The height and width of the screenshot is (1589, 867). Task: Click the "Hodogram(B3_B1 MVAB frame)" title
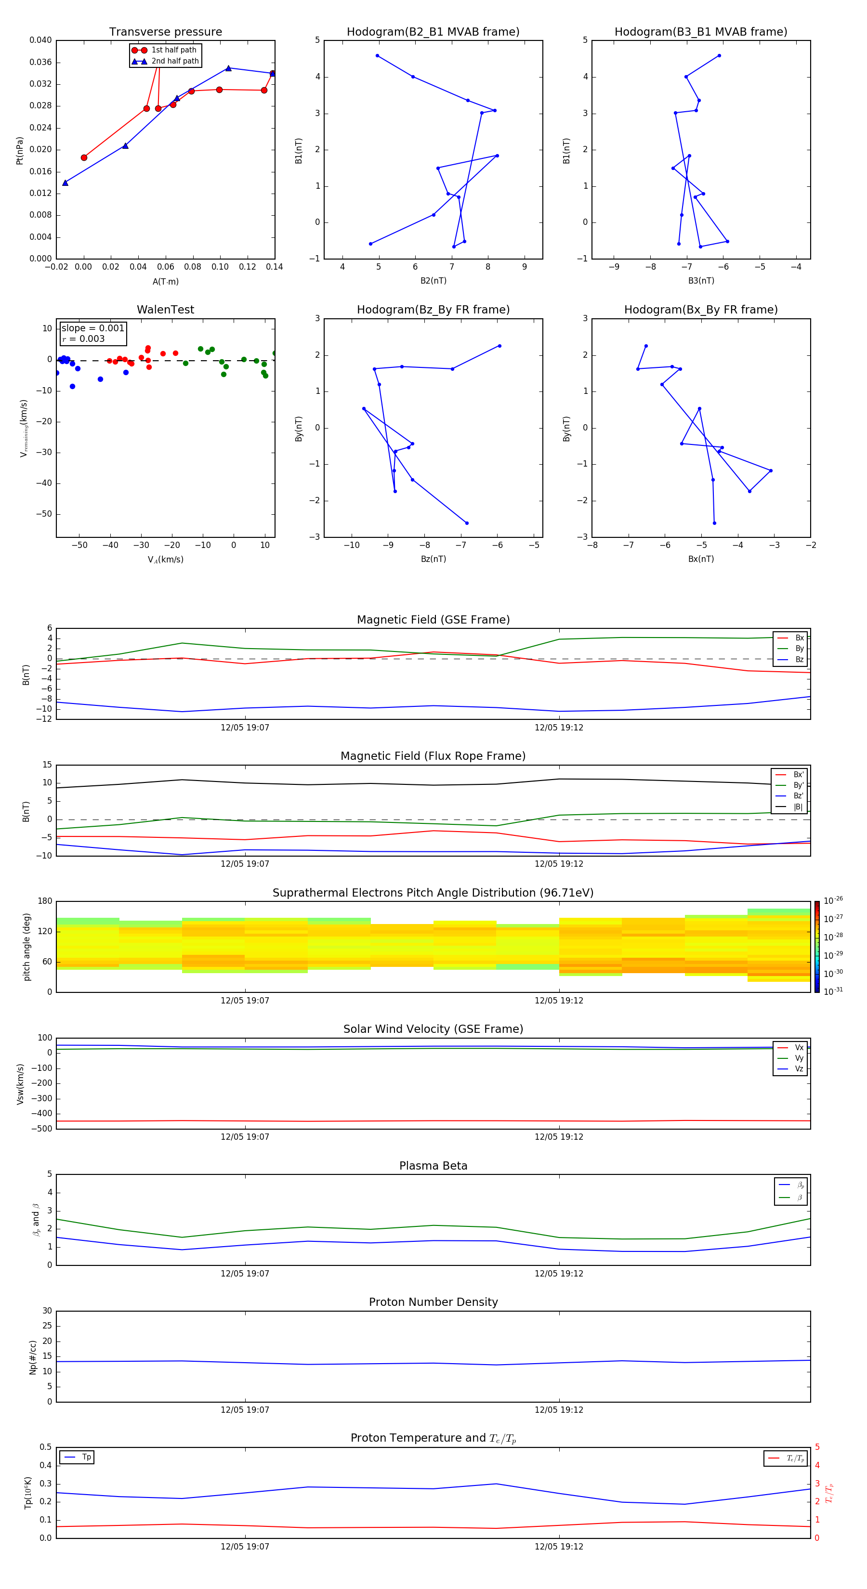(701, 32)
